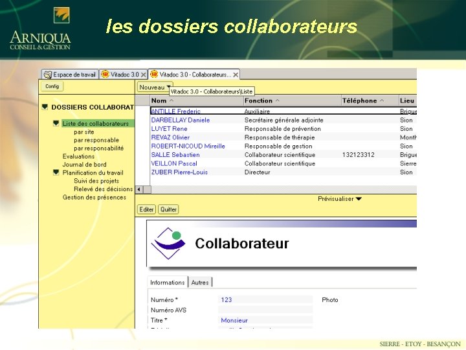Click the Quitter button
The height and width of the screenshot is (350, 466).
click(168, 209)
